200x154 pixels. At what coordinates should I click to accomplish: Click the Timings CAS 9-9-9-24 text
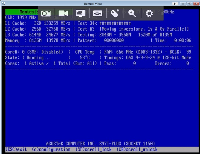(x=130, y=58)
